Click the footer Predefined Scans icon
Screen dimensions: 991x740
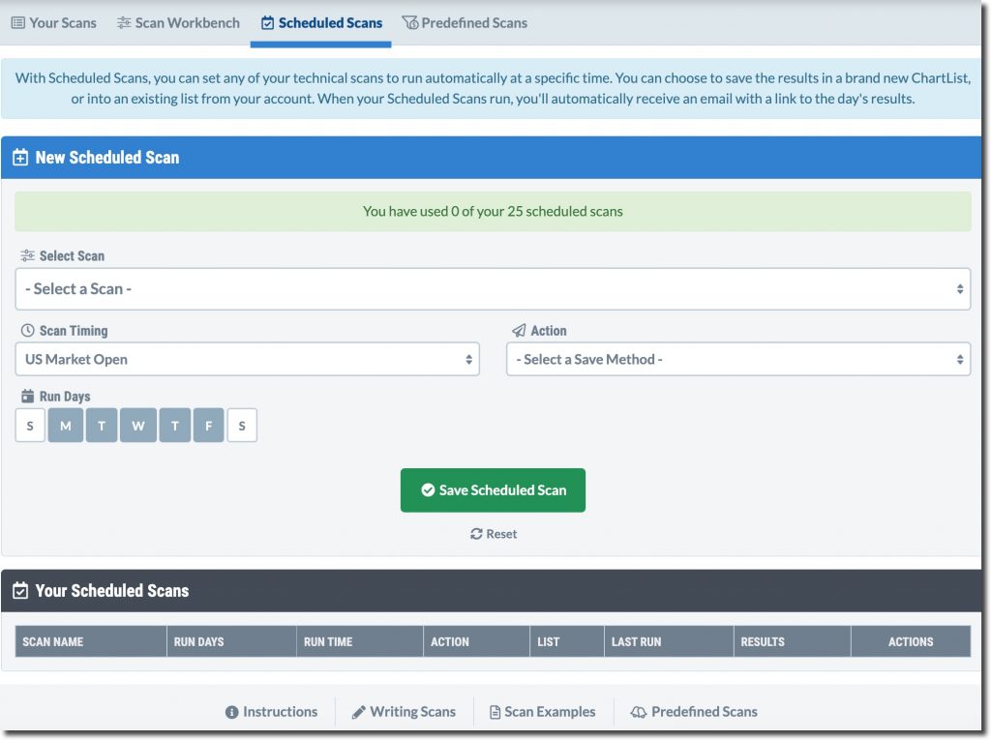(x=639, y=712)
